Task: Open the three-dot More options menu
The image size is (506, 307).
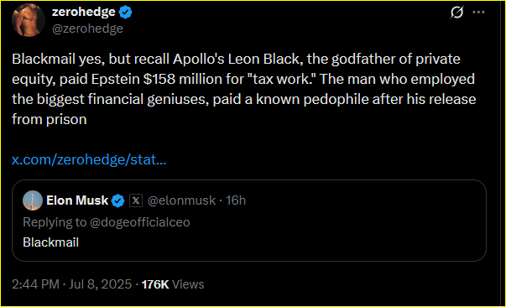Action: click(478, 13)
